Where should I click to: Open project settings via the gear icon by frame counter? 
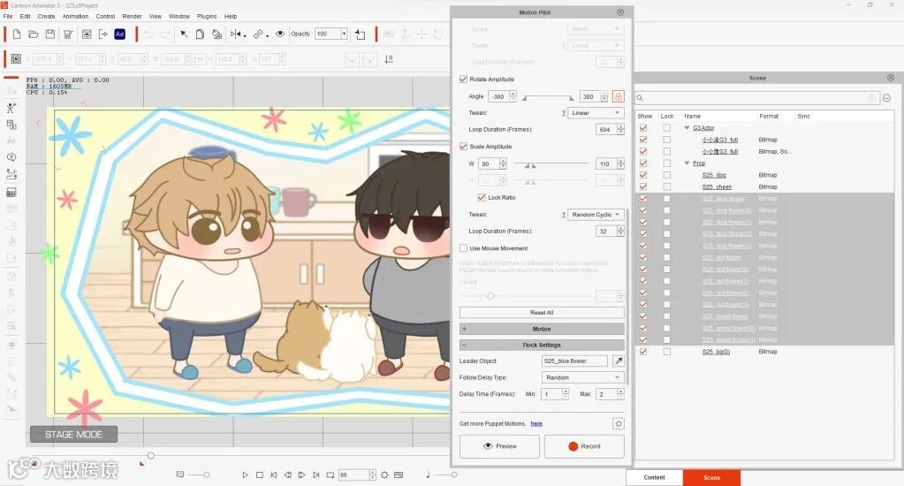[x=384, y=475]
